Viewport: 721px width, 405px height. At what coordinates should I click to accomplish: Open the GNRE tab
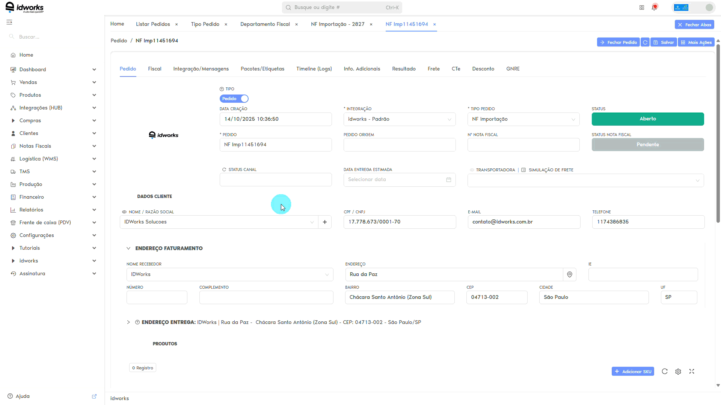click(513, 69)
